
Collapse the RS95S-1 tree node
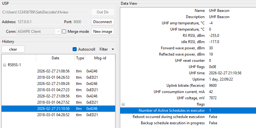[x=4, y=65]
